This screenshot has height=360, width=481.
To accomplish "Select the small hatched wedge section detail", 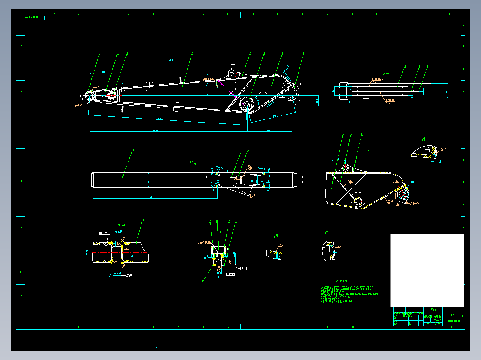I will click(x=274, y=254).
